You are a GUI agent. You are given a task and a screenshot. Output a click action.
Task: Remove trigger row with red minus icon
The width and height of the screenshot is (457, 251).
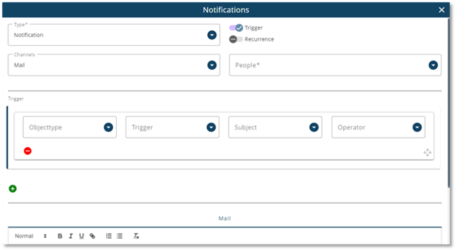tap(28, 151)
